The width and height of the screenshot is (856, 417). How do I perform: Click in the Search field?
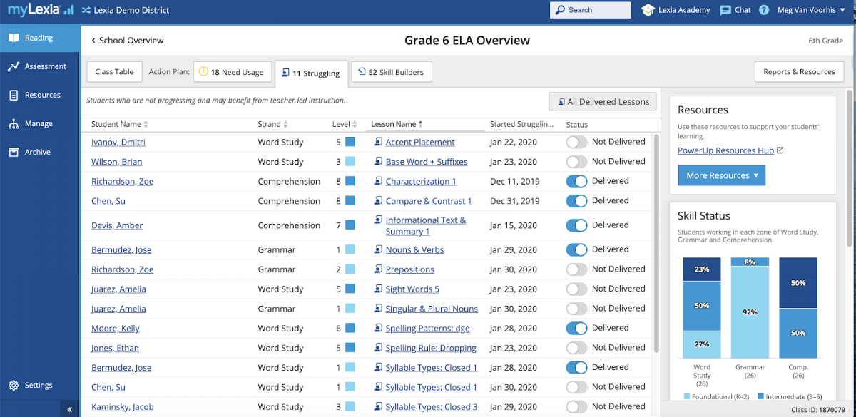(x=590, y=10)
